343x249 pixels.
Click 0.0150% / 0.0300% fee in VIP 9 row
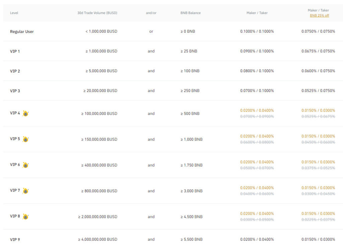click(x=318, y=239)
